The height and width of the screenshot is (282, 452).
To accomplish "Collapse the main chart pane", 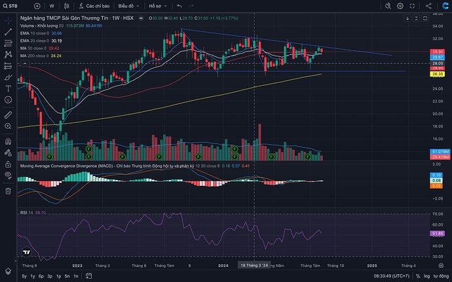I will click(416, 18).
